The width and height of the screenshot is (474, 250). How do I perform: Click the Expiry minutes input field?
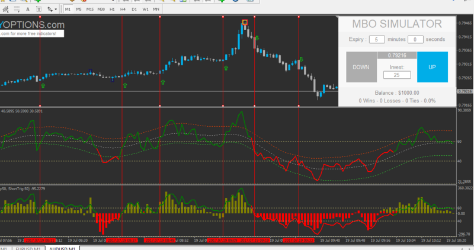(x=377, y=39)
